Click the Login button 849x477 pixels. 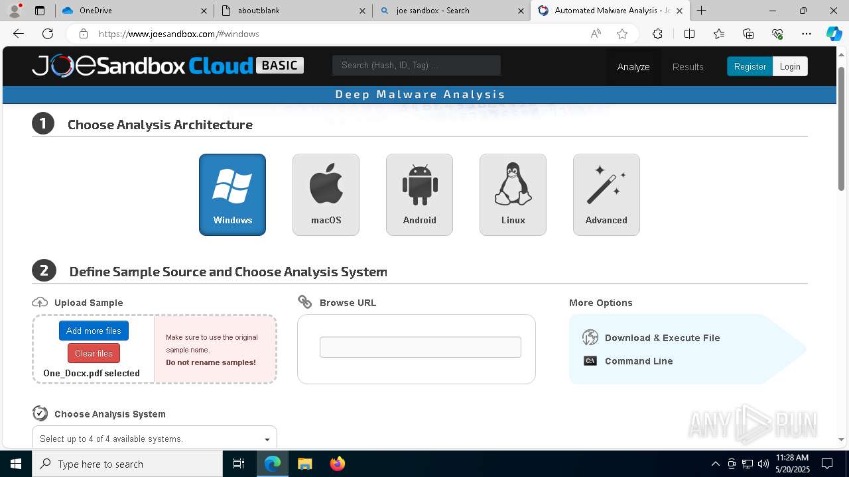790,66
